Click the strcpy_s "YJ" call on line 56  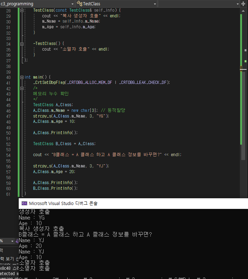pos(71,166)
